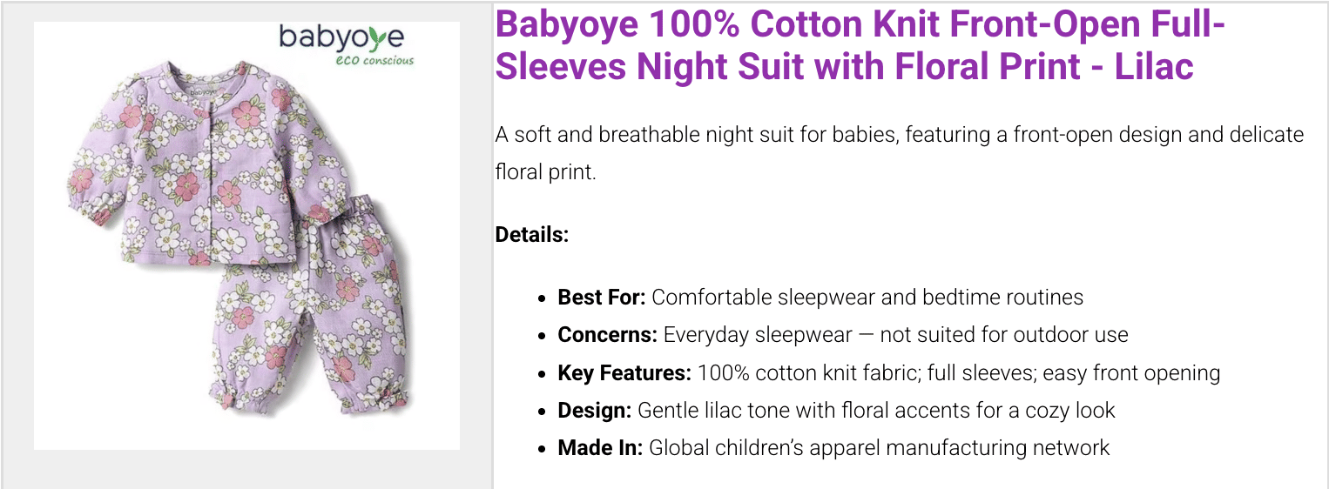This screenshot has width=1329, height=489.
Task: Click the 'Best For:' label
Action: [601, 298]
